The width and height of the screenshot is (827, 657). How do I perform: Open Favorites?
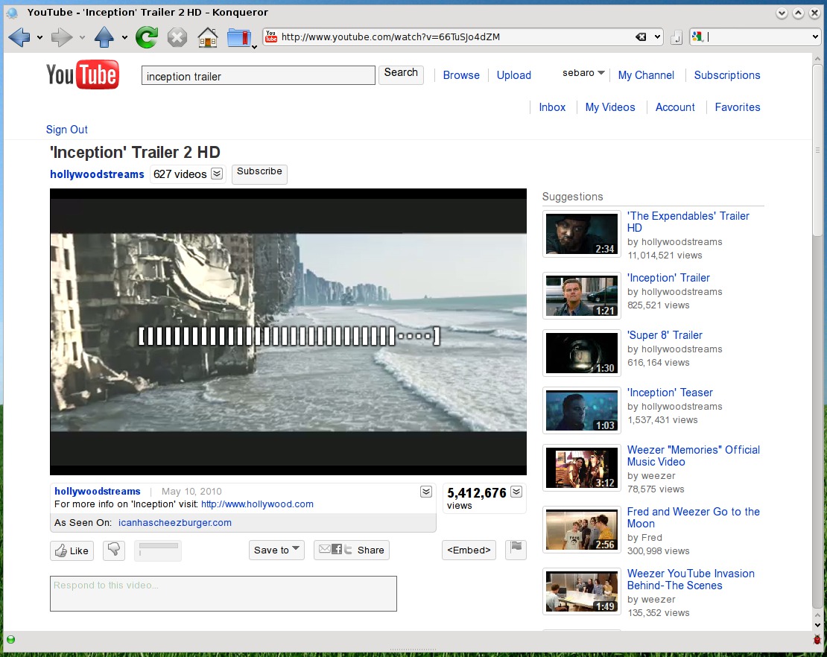[x=738, y=107]
